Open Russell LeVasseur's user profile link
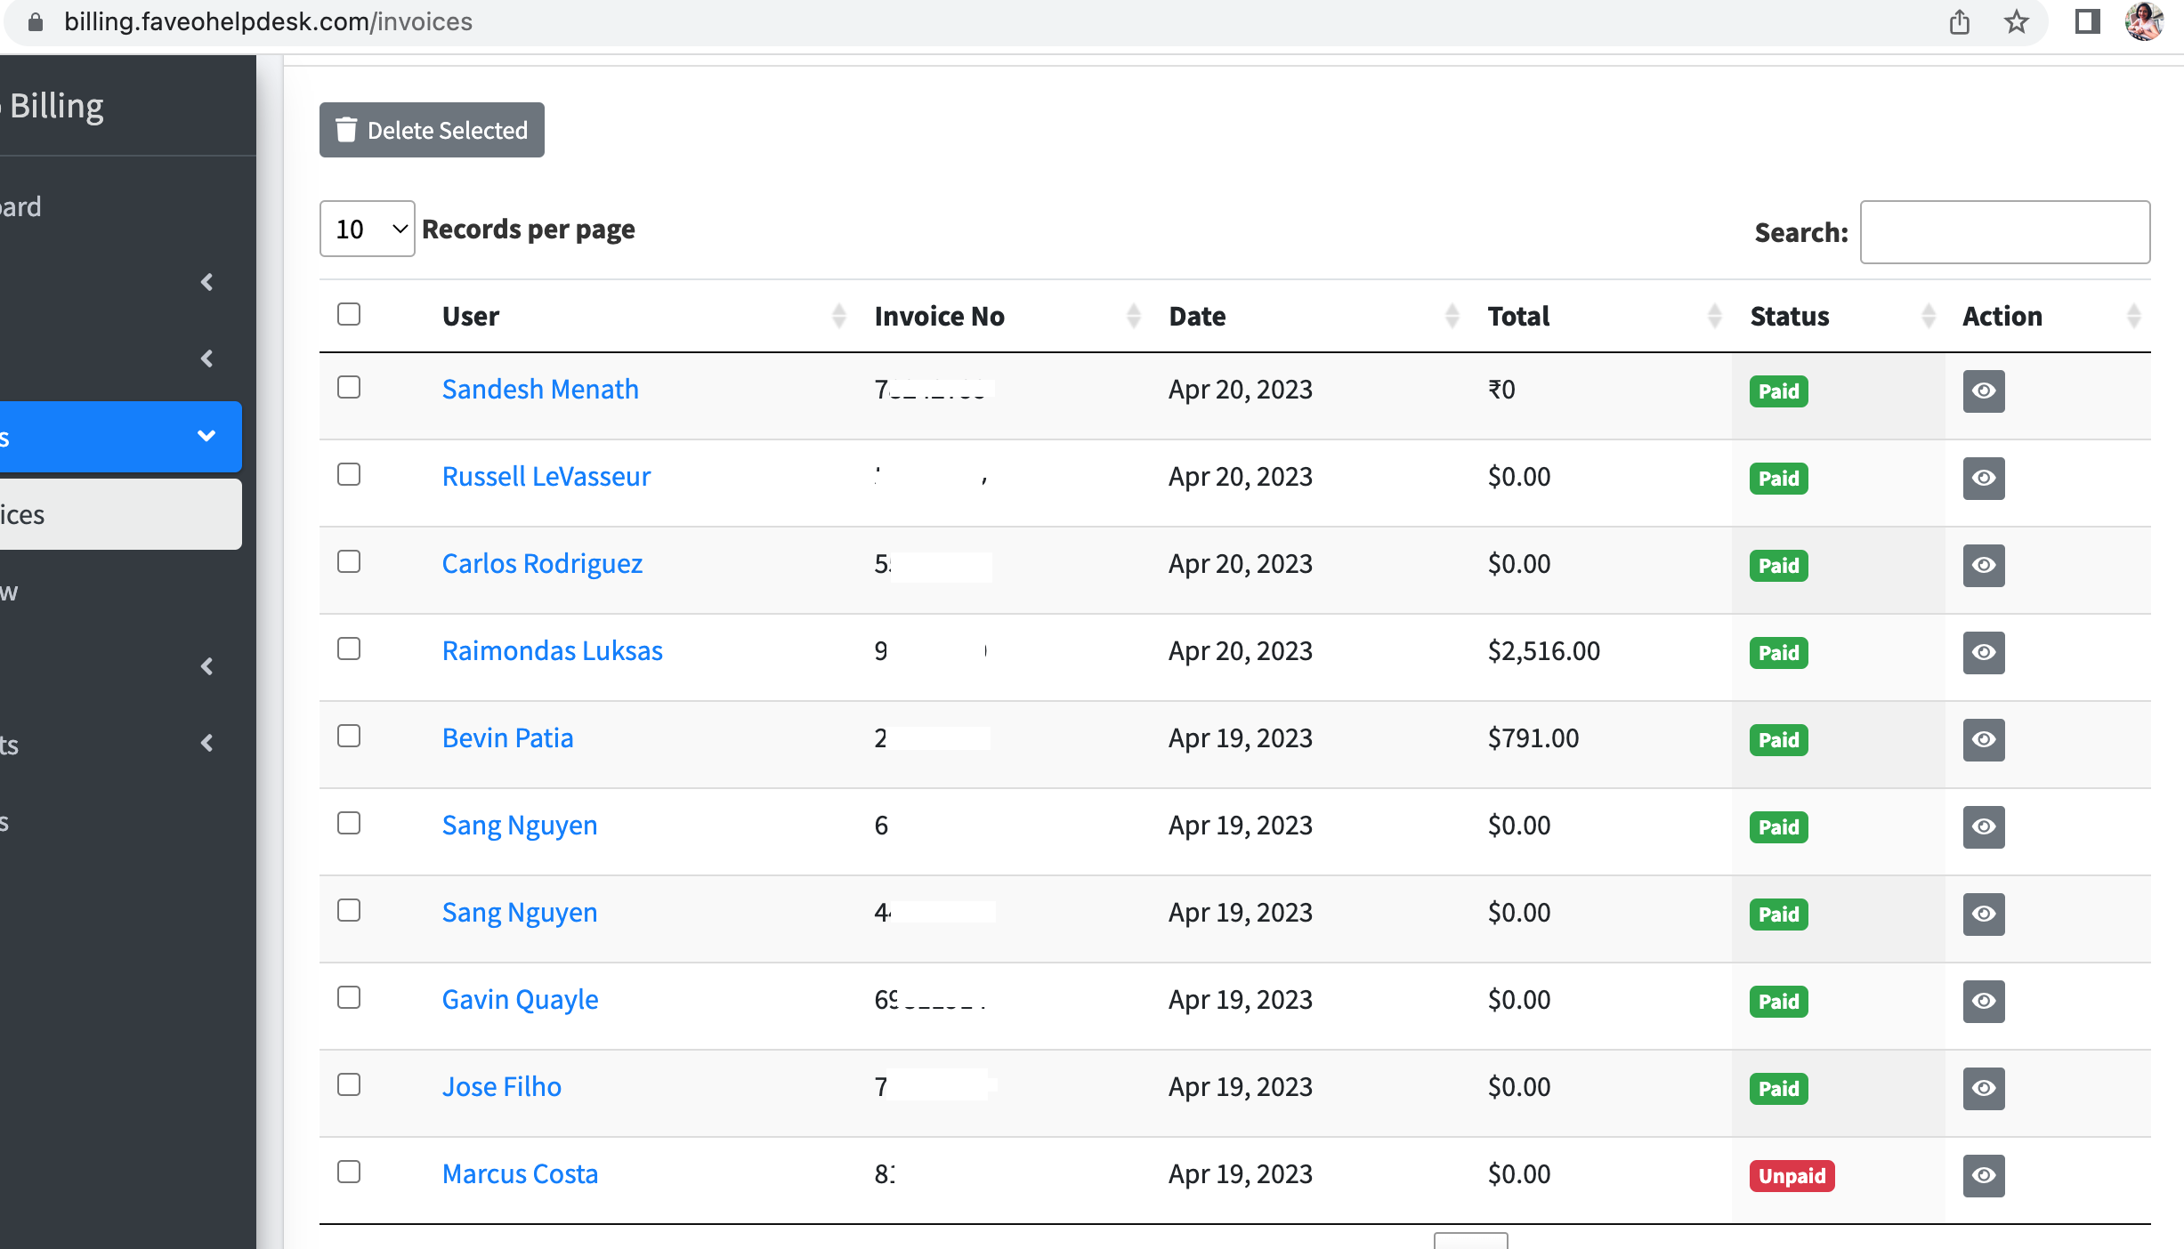Image resolution: width=2184 pixels, height=1249 pixels. coord(546,476)
